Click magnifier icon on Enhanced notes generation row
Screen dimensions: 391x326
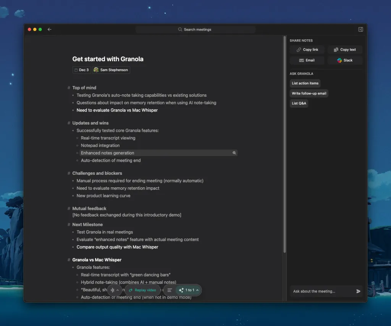[234, 153]
